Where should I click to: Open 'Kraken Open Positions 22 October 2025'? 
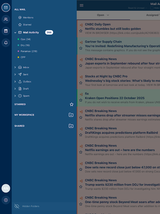coord(115,98)
